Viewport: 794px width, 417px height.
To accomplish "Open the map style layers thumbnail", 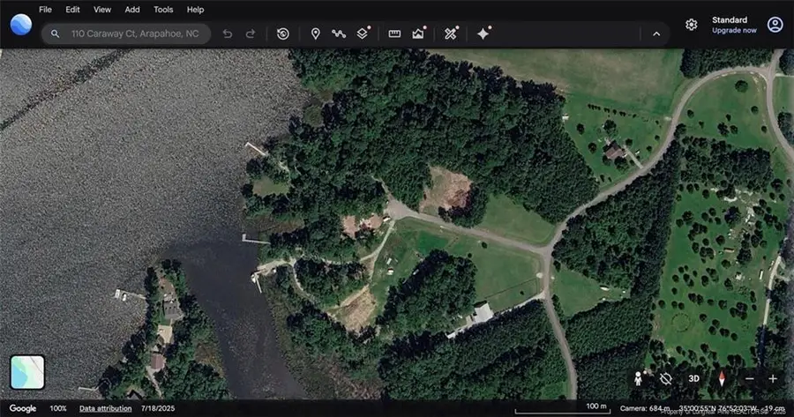I will coord(27,371).
